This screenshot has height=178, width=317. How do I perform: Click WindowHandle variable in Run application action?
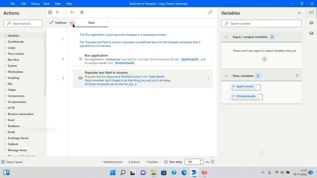[124, 63]
